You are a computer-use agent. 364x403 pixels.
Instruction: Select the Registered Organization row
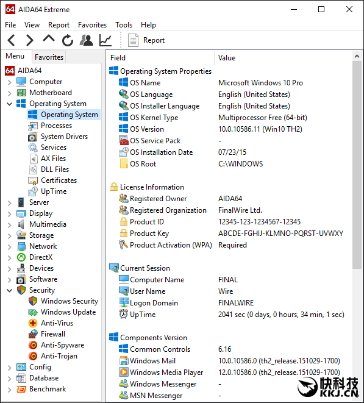[229, 210]
